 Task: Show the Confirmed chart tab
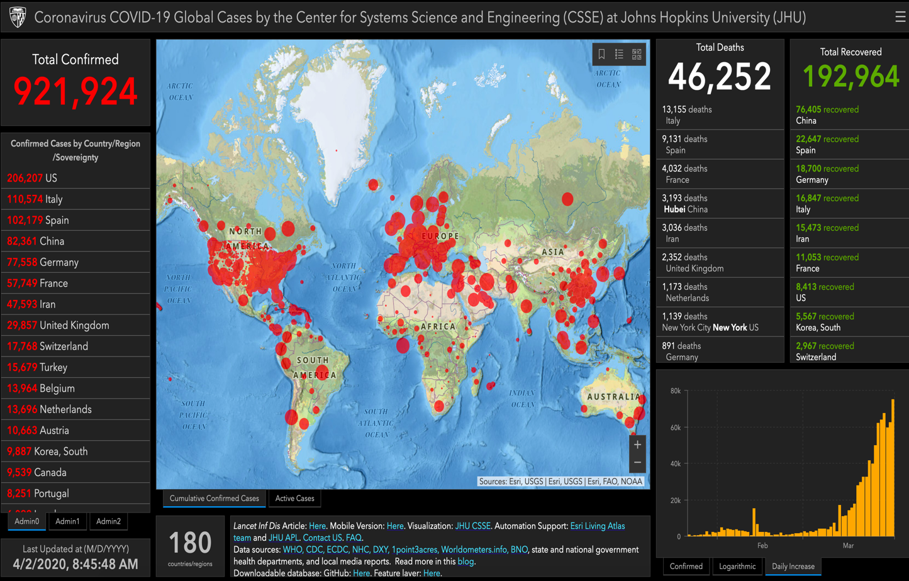coord(686,567)
